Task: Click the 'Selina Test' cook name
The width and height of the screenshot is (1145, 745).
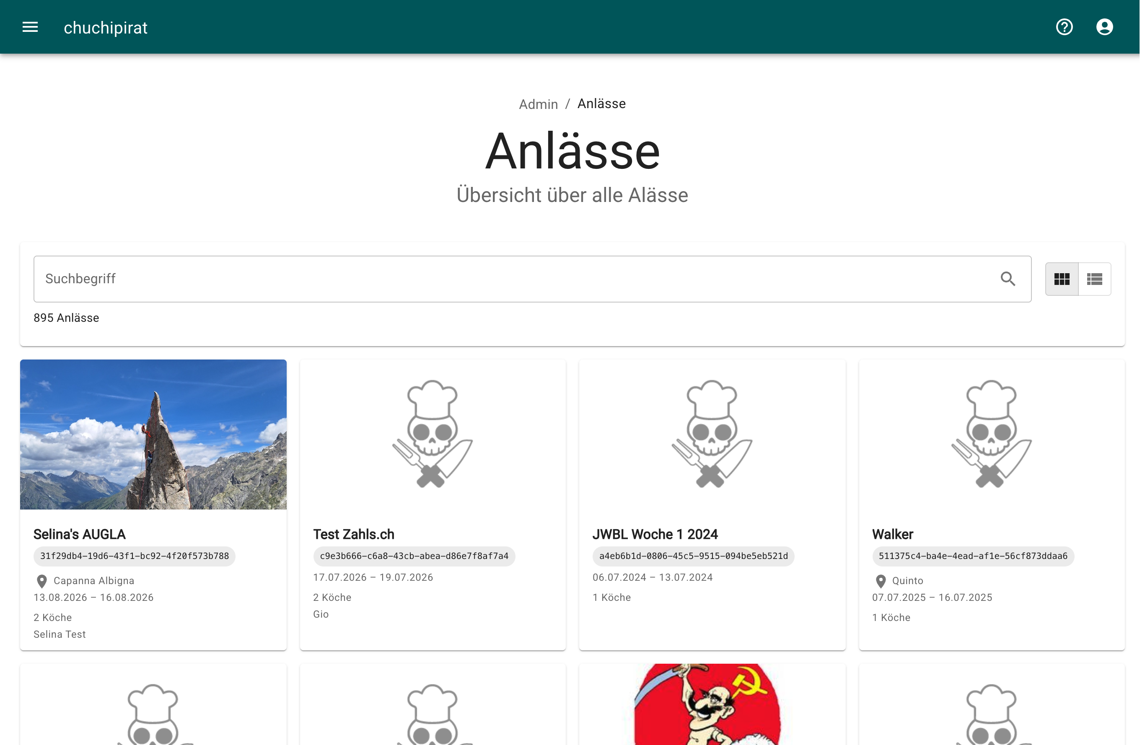Action: click(60, 634)
